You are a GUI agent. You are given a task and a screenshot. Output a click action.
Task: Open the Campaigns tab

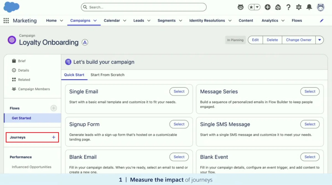tap(80, 20)
